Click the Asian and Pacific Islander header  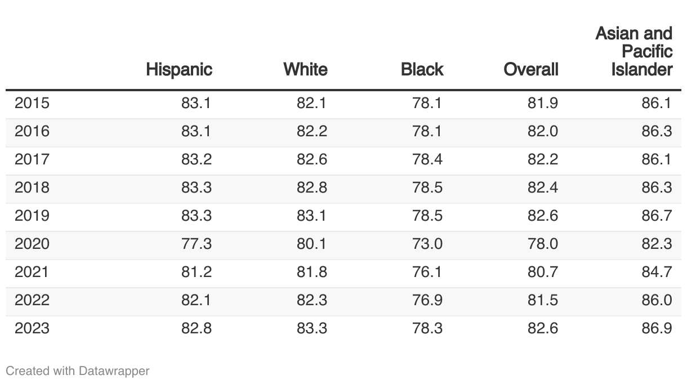(634, 51)
